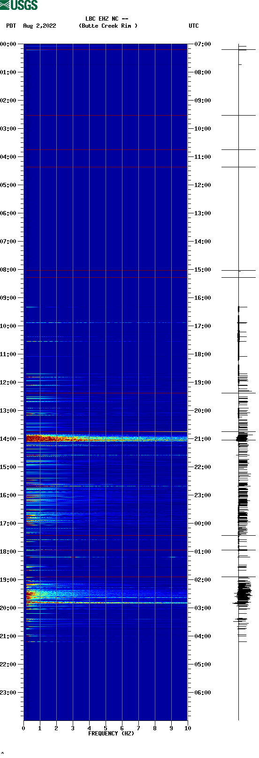Click the 07:00 UTC time label
Viewport: 259px width, 758px height.
coord(203,44)
